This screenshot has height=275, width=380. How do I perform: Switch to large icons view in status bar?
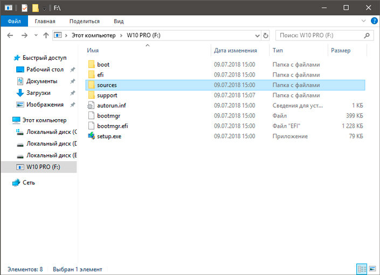pyautogui.click(x=372, y=269)
